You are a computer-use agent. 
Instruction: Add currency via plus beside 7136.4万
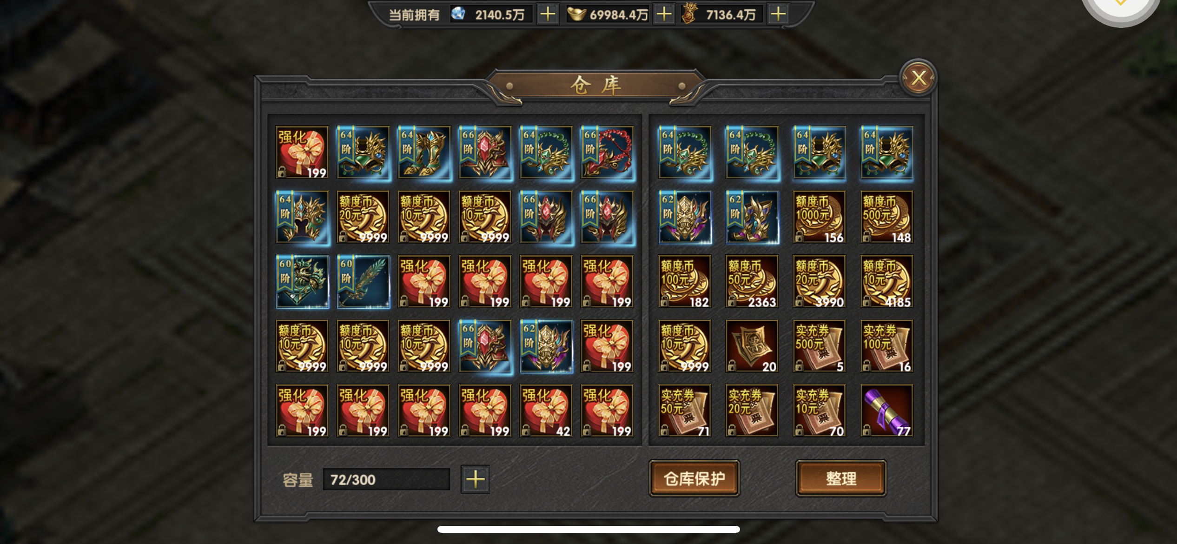tap(778, 14)
